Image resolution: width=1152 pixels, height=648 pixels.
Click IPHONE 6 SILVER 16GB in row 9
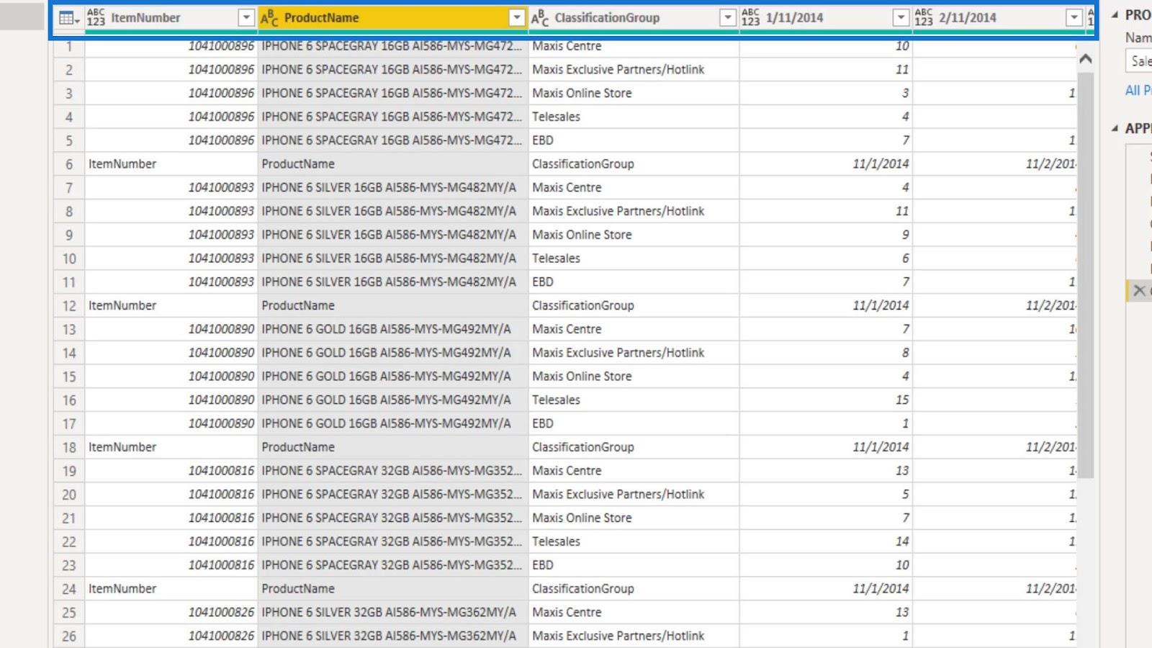[389, 235]
